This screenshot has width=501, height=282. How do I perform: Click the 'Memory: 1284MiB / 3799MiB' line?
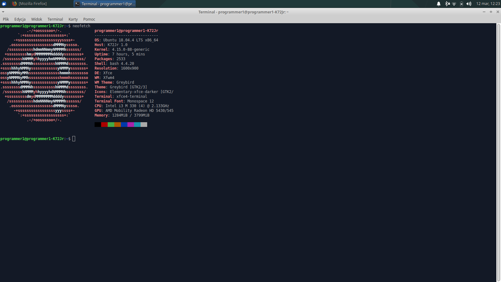click(122, 115)
